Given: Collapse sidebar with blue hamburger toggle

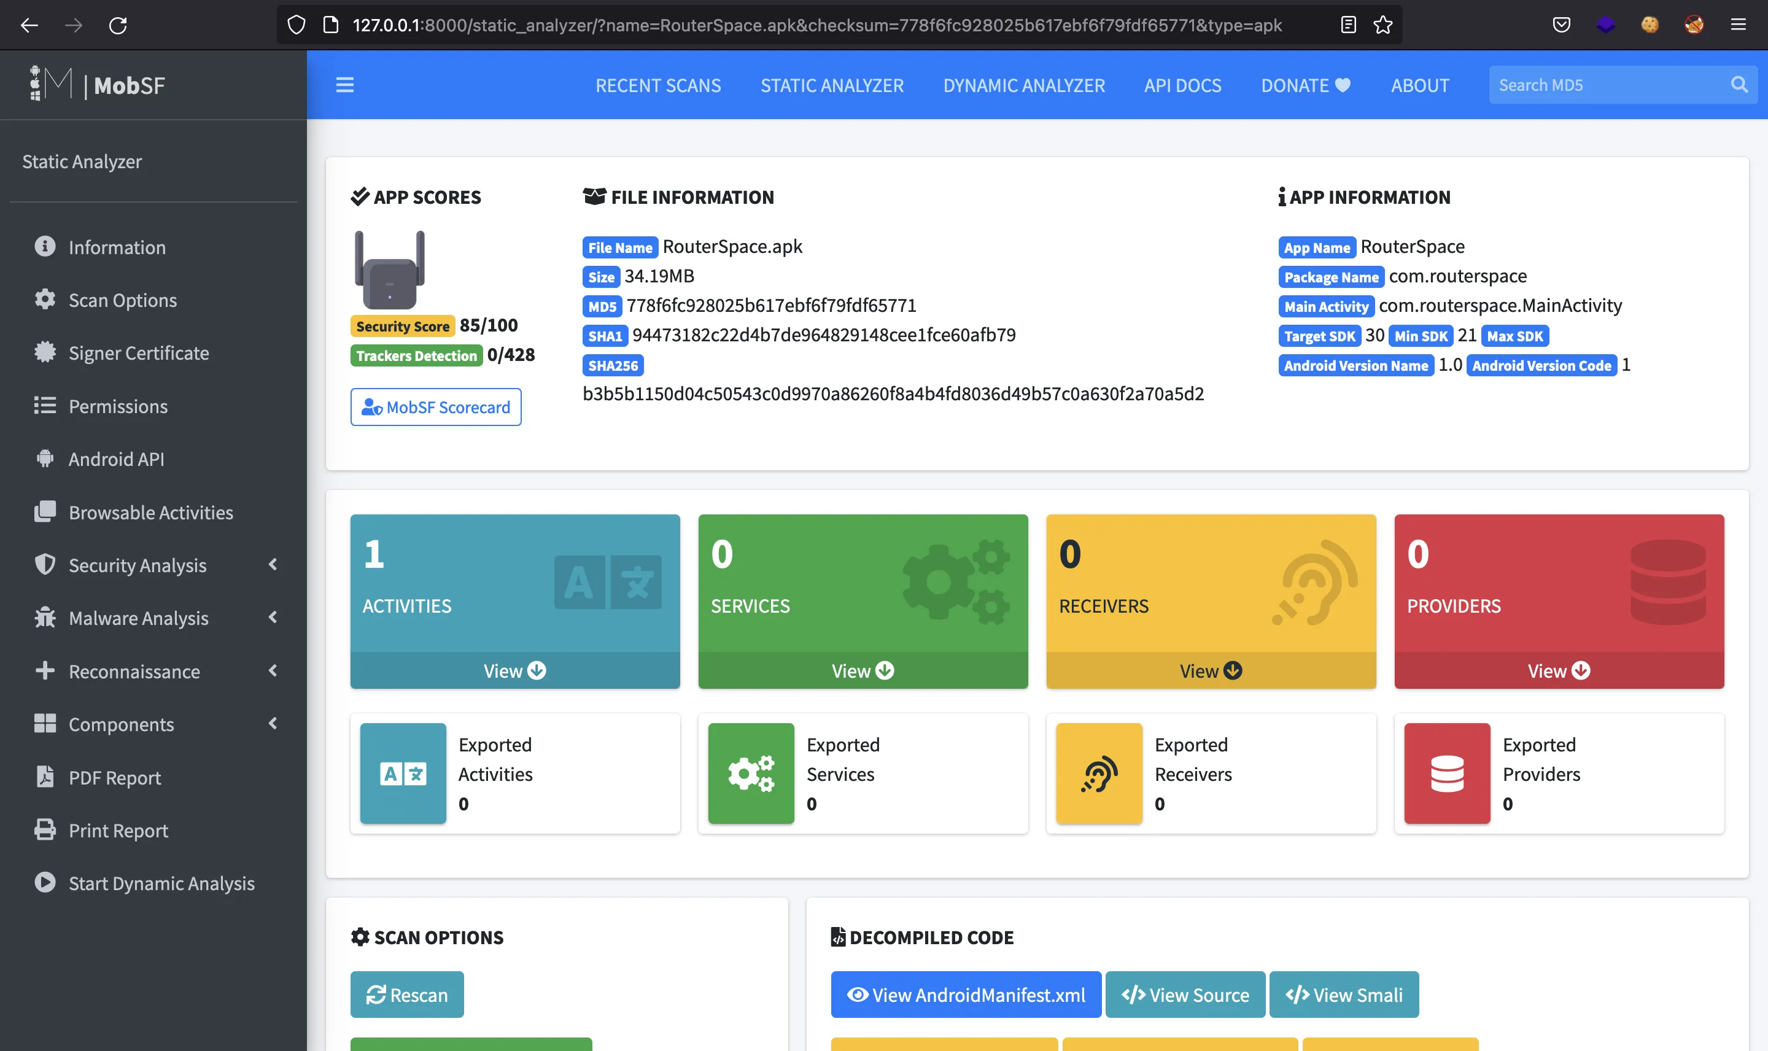Looking at the screenshot, I should (345, 85).
